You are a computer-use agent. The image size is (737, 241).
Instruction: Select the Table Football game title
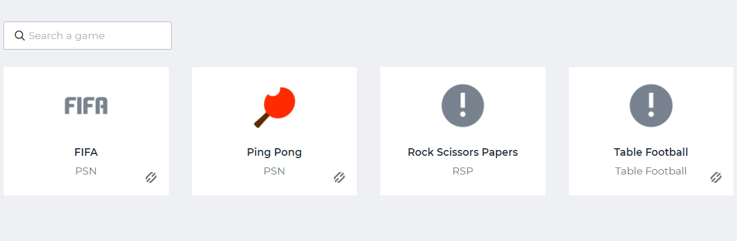[651, 152]
